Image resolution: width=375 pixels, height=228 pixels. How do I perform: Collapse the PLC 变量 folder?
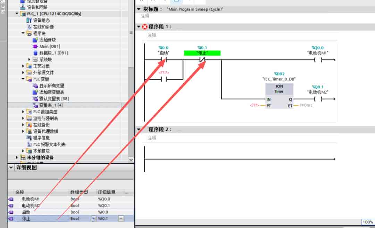[23, 79]
